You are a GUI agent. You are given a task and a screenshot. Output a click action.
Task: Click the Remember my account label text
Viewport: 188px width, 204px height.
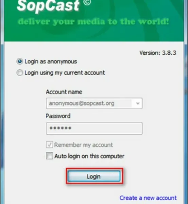click(84, 145)
